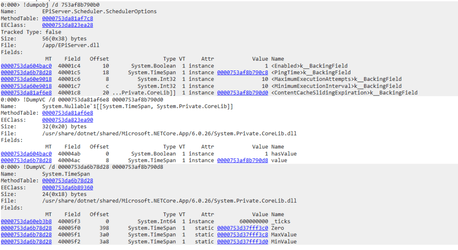The image size is (458, 250).
Task: Open TimeSpan MethodTable link under System.TimeSpan
Action: [x=68, y=181]
